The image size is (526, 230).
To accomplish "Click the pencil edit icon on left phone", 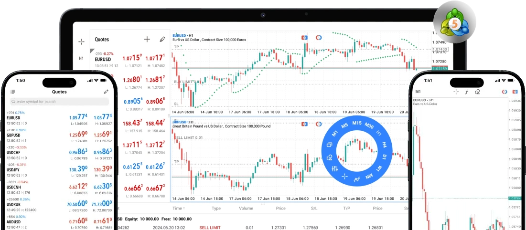I will (x=106, y=92).
